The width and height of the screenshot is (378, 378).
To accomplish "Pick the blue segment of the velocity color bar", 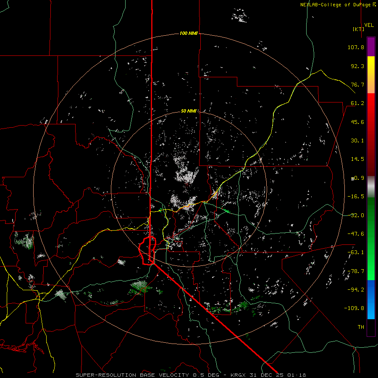I will [x=371, y=299].
